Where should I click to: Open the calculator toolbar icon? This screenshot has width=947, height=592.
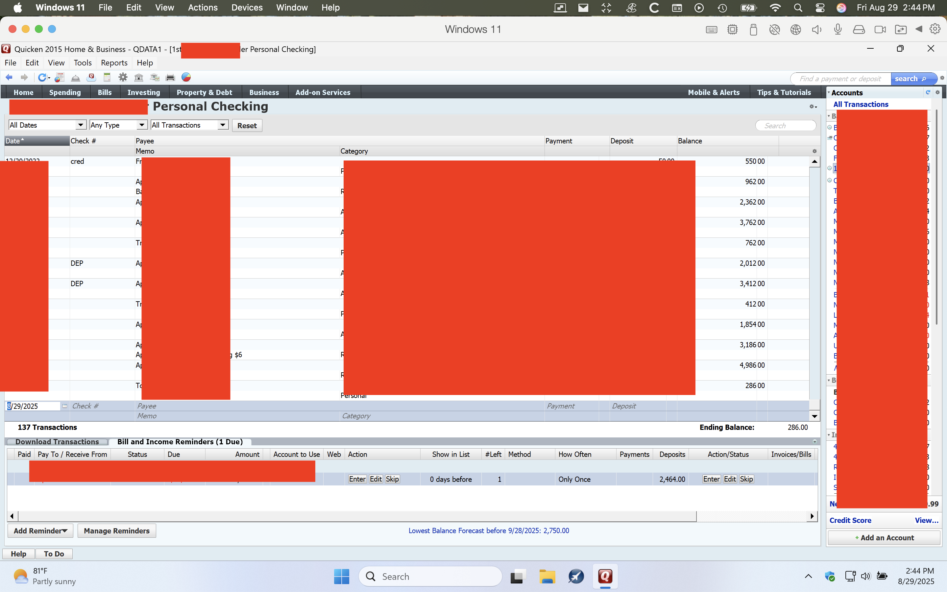point(107,78)
